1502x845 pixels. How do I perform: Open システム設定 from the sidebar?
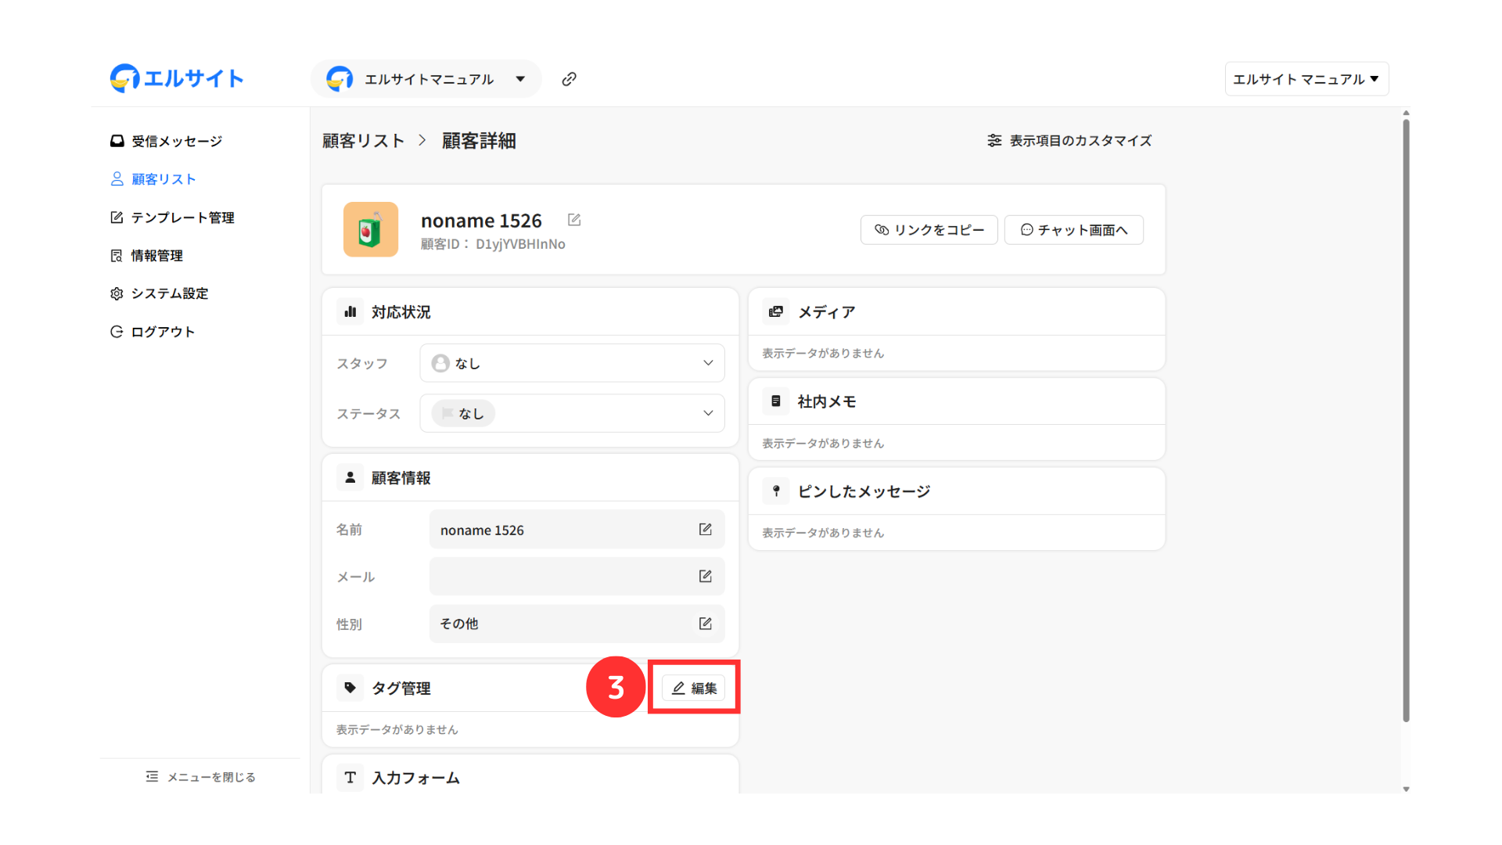pyautogui.click(x=169, y=293)
